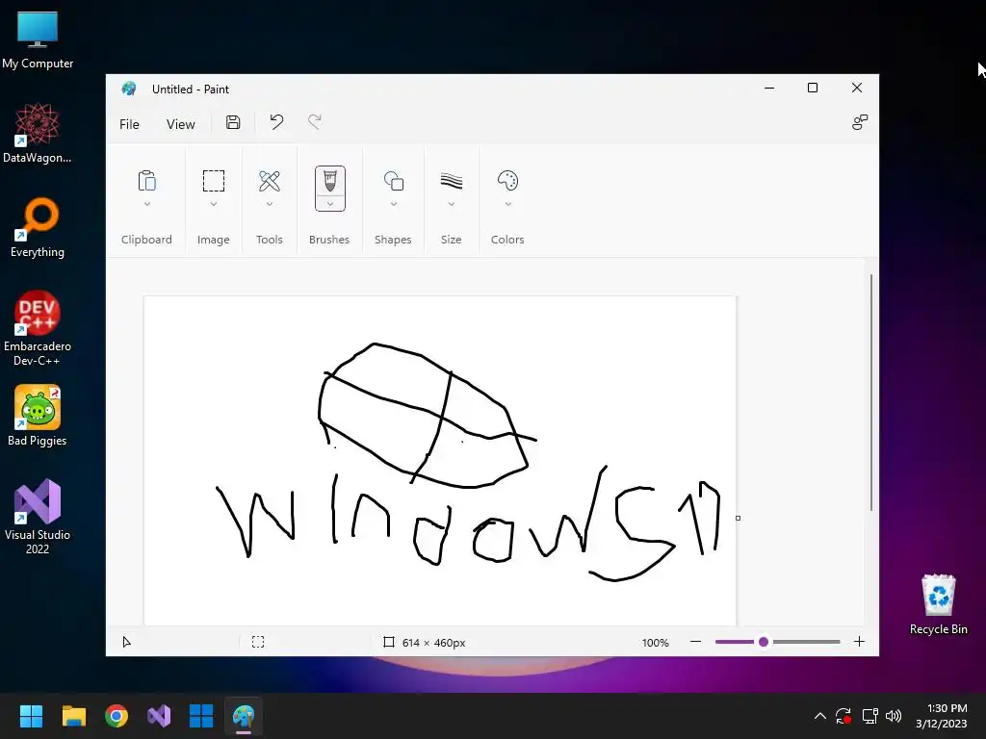Screen dimensions: 986x739
Task: Show hidden tray icons chevron
Action: (820, 716)
